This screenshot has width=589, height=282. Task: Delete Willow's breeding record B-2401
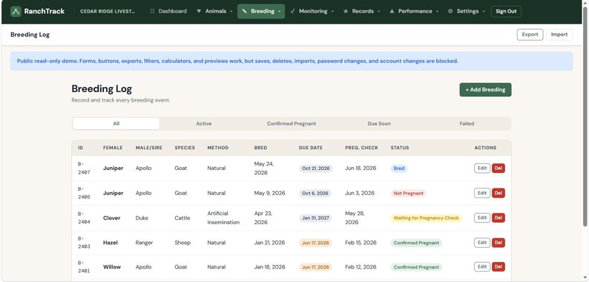[x=498, y=267]
